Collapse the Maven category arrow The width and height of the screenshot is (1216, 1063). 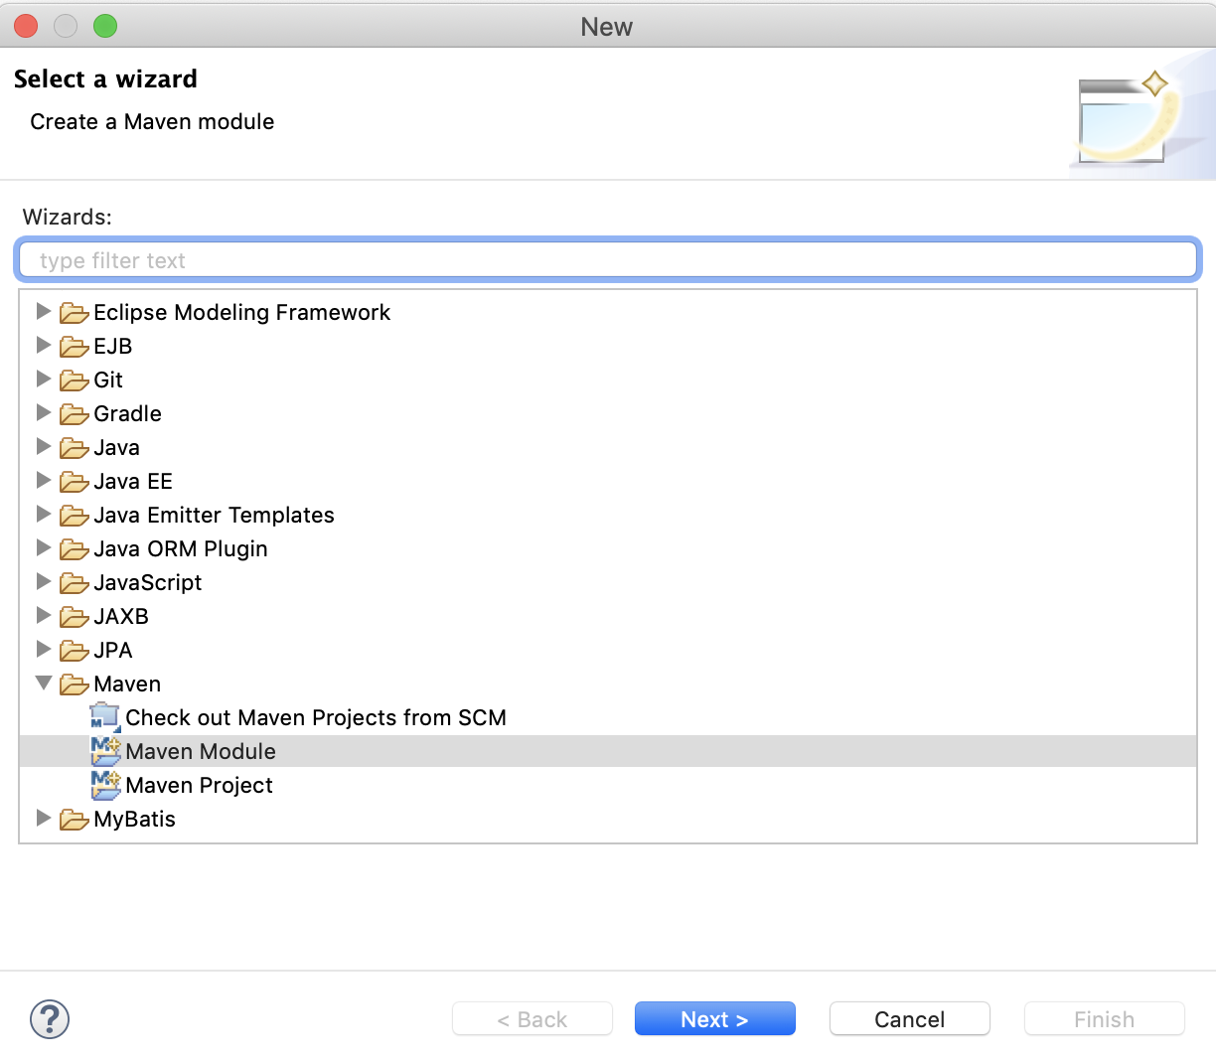(x=44, y=683)
